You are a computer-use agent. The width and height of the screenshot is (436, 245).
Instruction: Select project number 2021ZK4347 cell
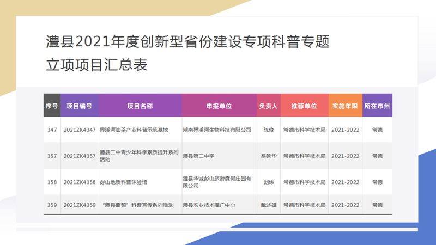80,130
